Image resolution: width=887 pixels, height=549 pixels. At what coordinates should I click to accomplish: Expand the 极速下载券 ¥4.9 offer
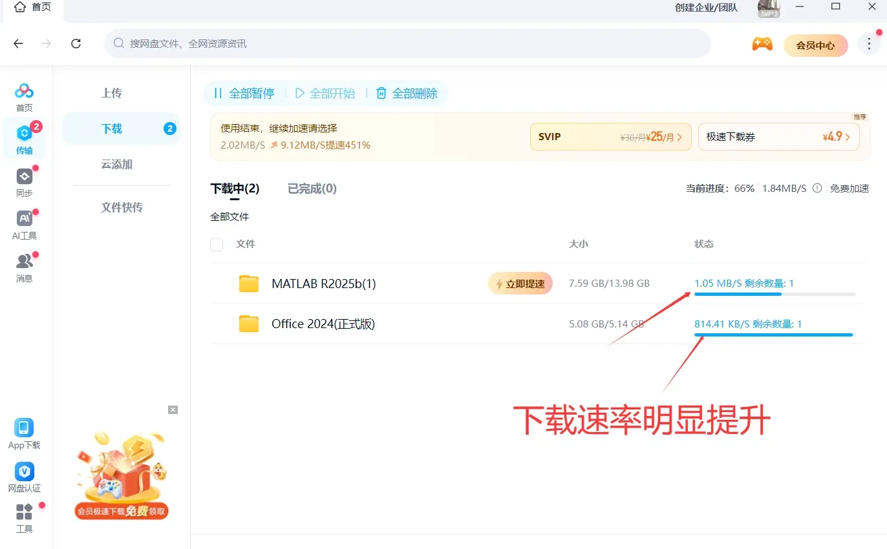click(x=778, y=136)
